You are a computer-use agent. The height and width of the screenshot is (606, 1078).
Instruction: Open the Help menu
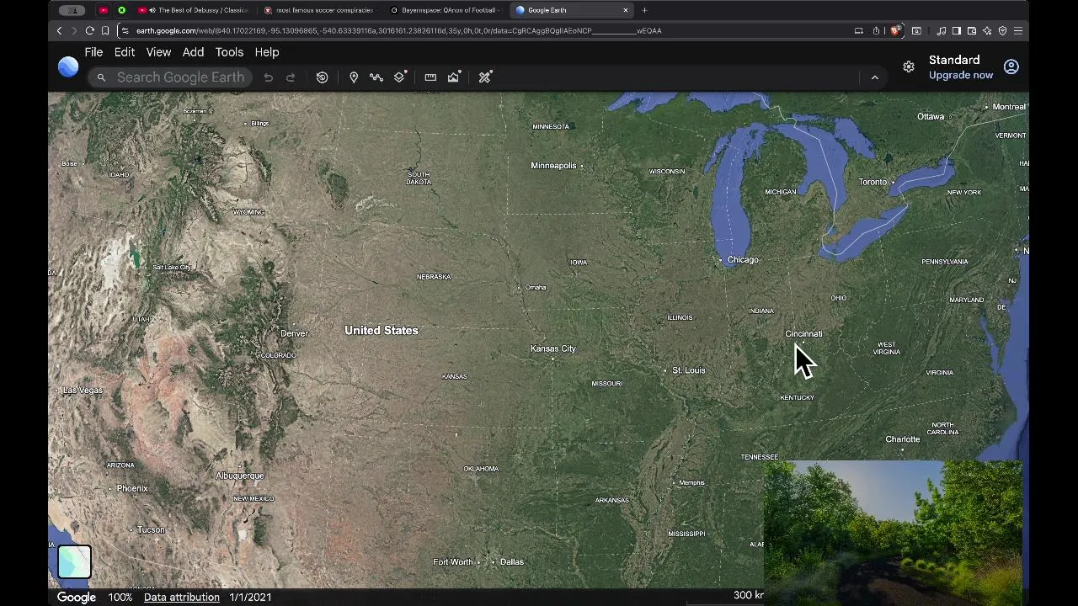267,52
